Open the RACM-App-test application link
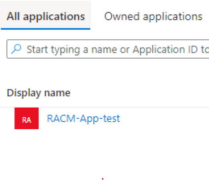Image resolution: width=209 pixels, height=180 pixels. 83,118
